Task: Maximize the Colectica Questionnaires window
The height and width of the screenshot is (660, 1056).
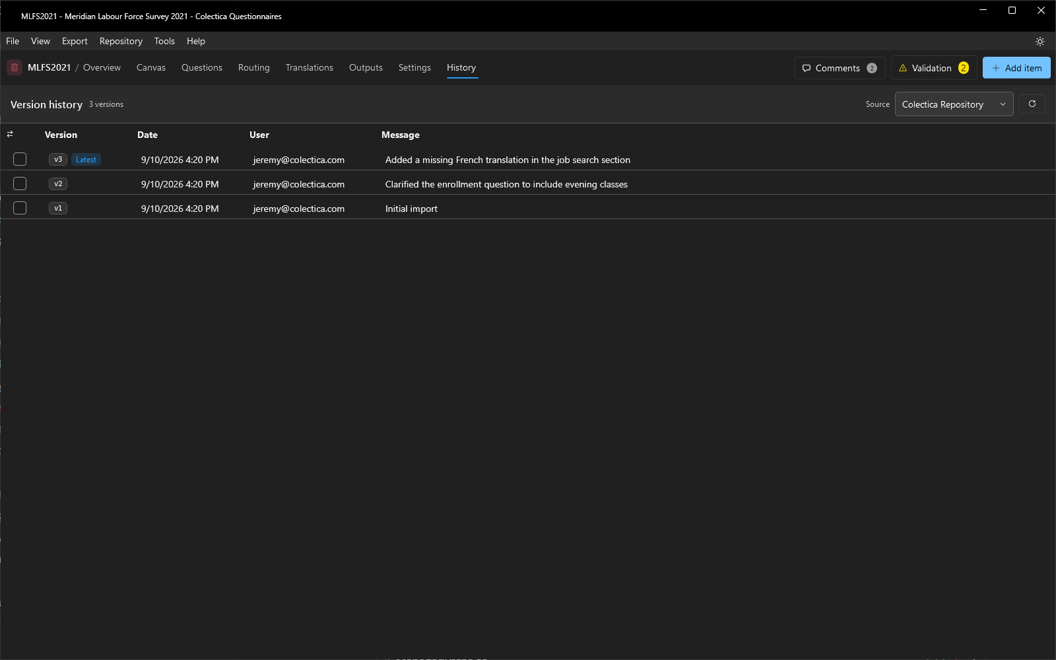Action: (1012, 10)
